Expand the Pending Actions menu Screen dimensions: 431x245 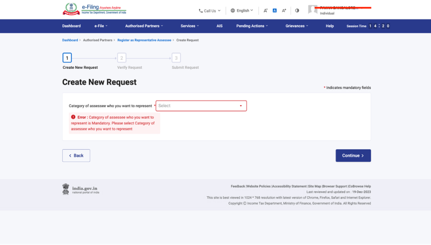tap(252, 26)
